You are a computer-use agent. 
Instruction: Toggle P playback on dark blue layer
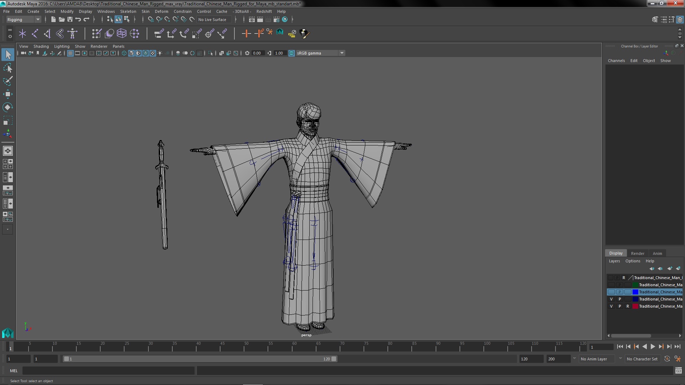pyautogui.click(x=619, y=299)
